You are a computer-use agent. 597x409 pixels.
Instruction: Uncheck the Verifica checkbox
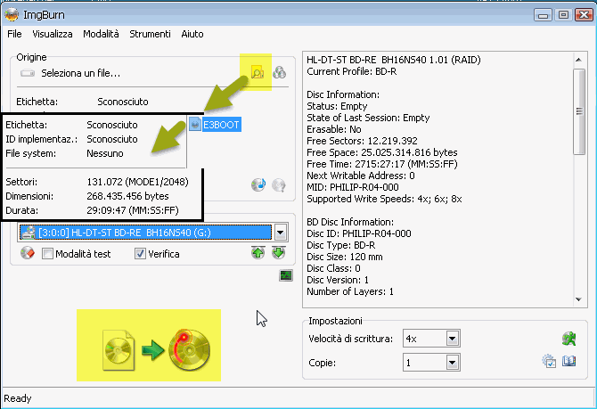[140, 254]
